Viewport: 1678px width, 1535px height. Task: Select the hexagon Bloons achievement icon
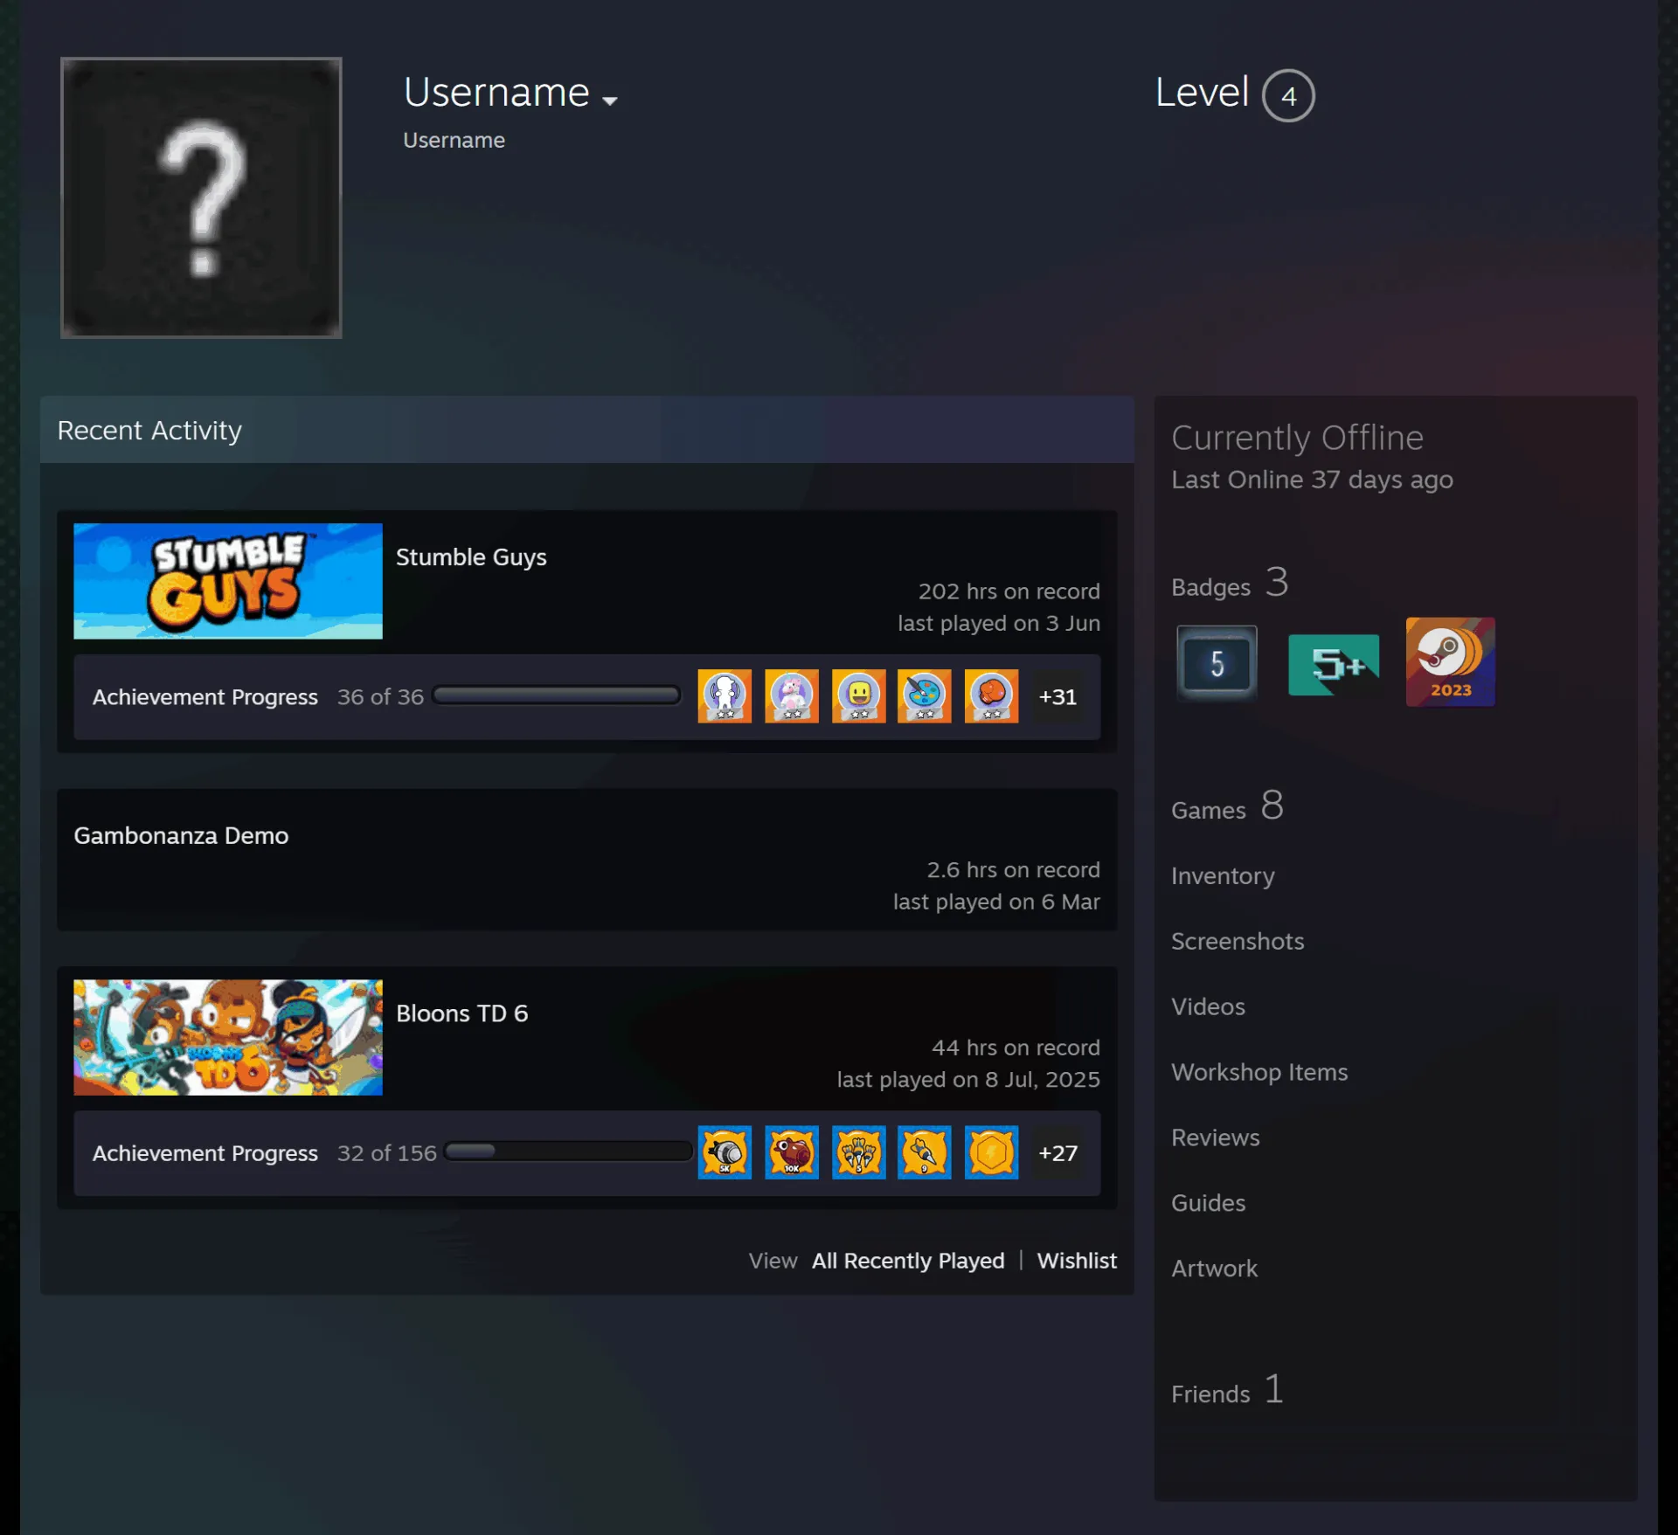tap(991, 1152)
